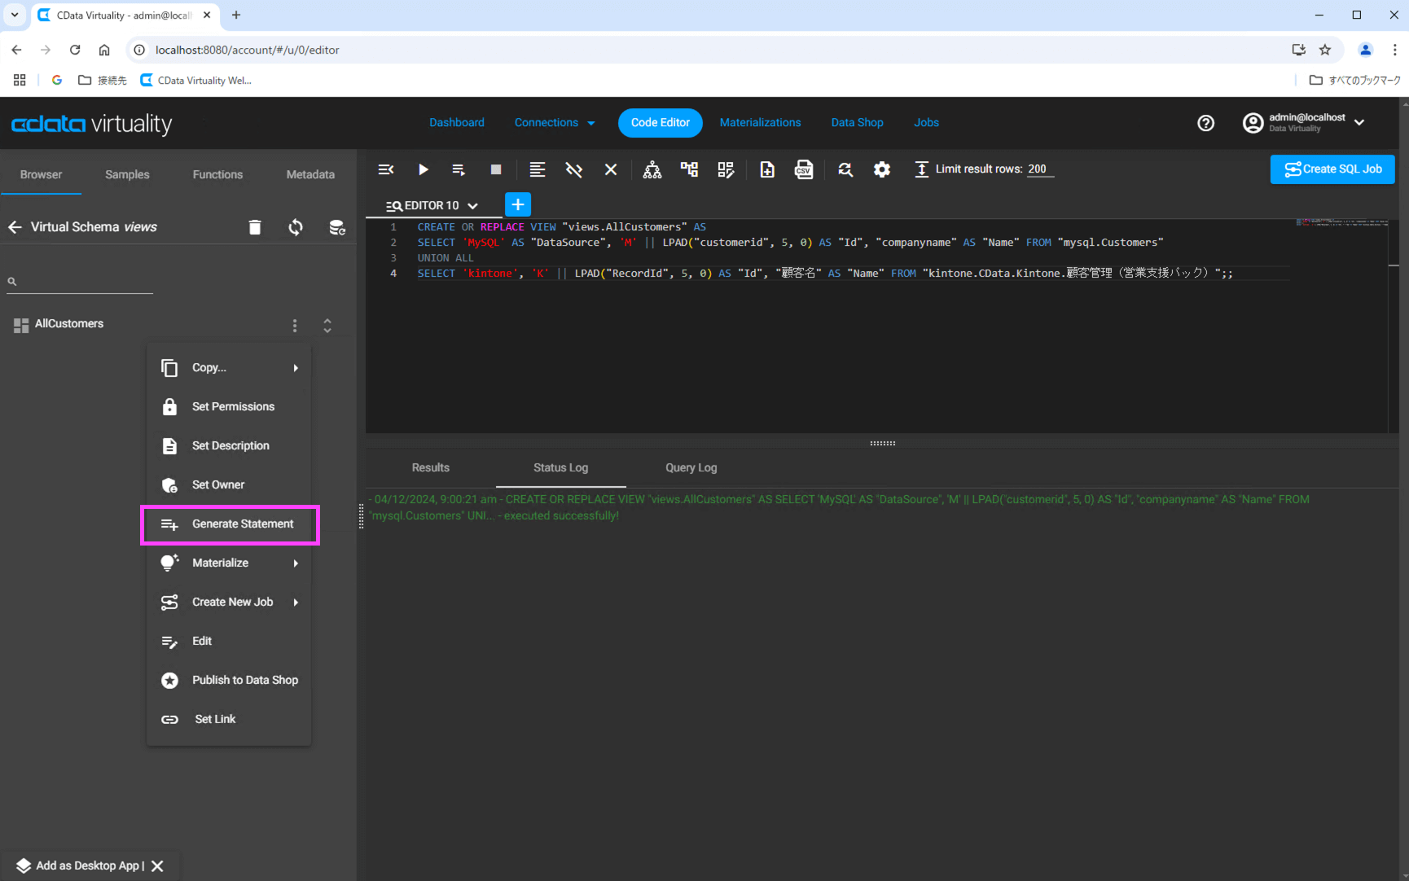Switch to the Status Log tab

pyautogui.click(x=560, y=468)
